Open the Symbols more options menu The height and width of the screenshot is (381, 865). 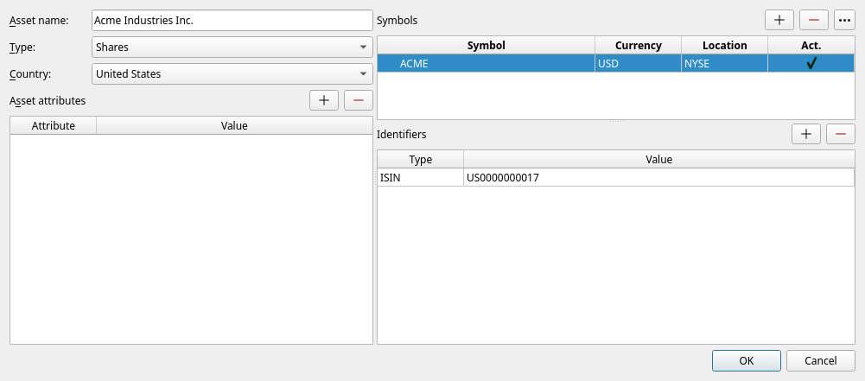[844, 21]
